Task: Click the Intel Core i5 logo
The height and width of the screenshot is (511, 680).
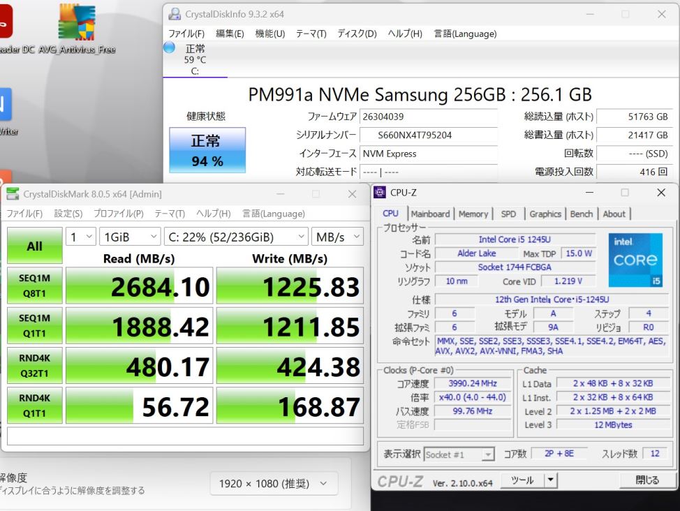Action: [635, 260]
